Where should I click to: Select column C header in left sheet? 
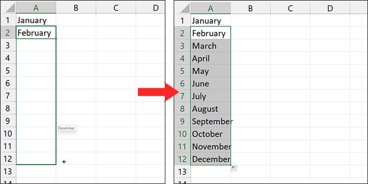click(x=116, y=8)
